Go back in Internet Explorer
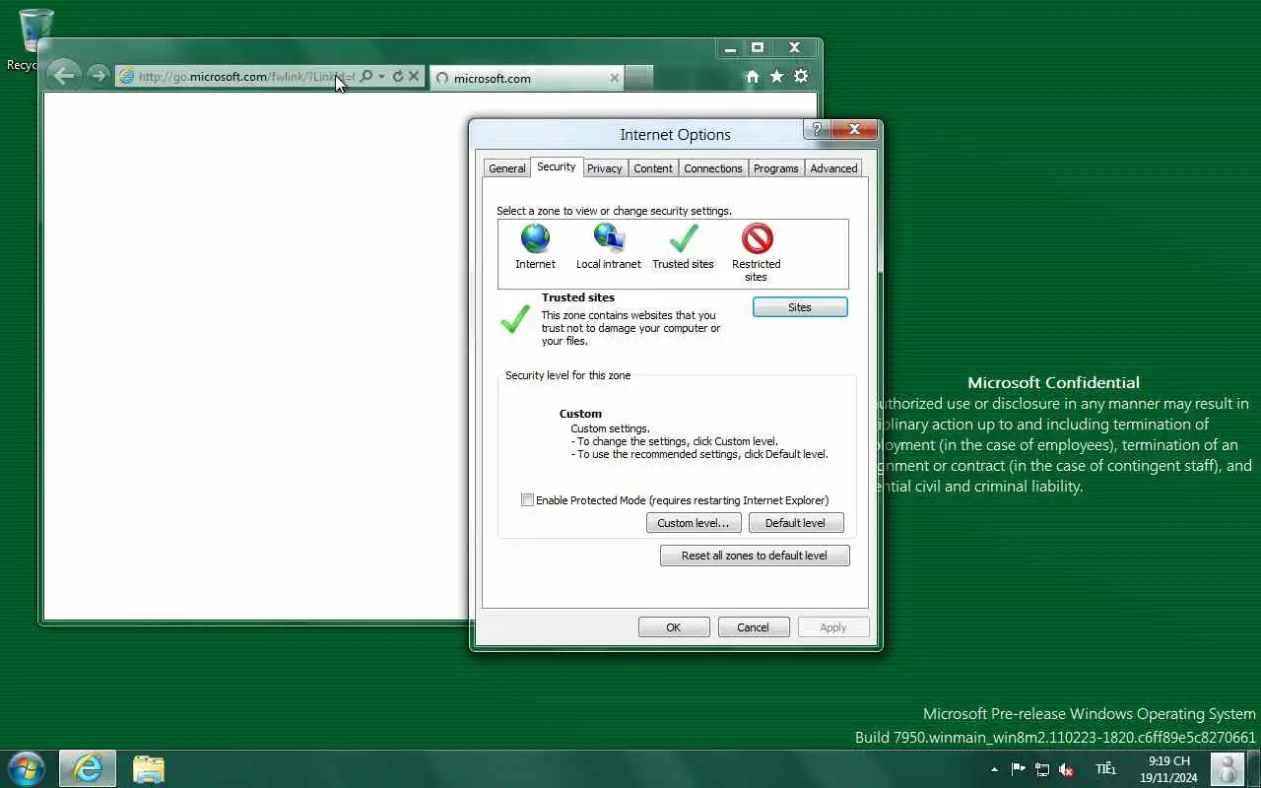This screenshot has height=788, width=1261. pos(63,76)
